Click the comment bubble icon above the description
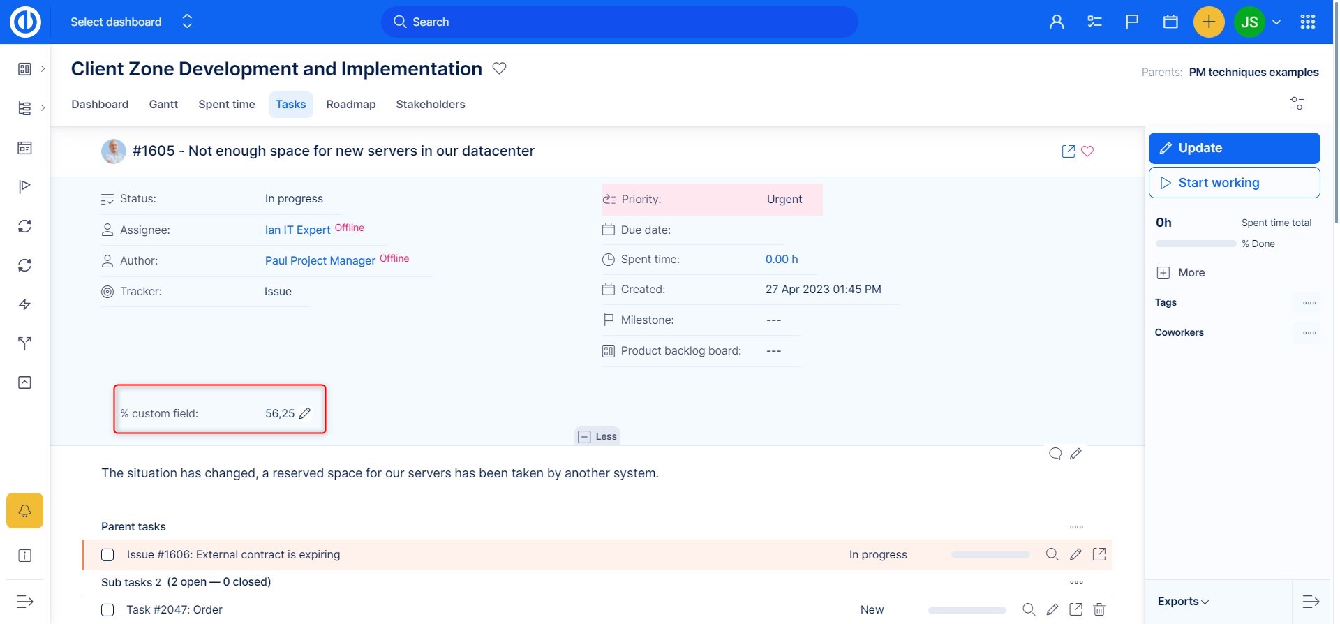 point(1055,454)
